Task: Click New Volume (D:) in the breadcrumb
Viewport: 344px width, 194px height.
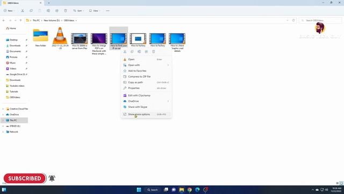Action: click(x=52, y=20)
